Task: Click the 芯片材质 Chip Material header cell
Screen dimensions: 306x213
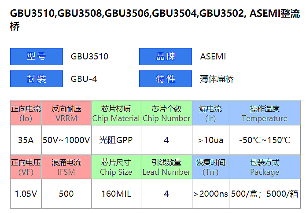Action: (116, 113)
